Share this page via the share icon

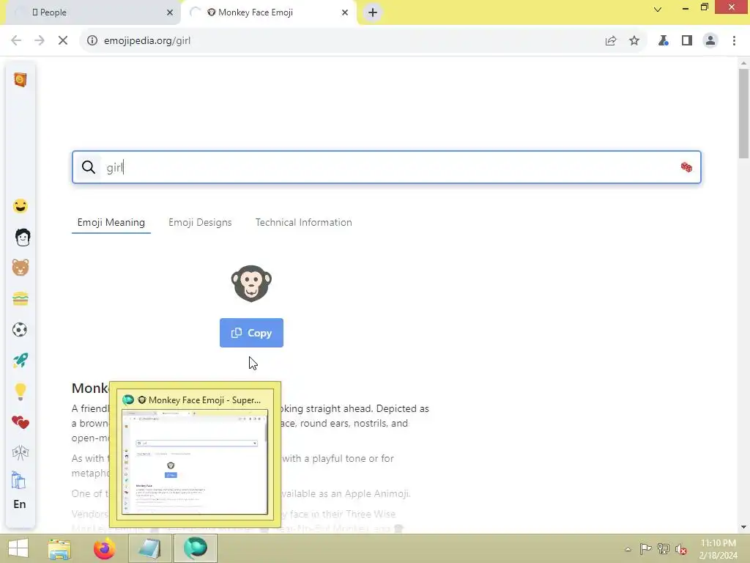click(x=611, y=41)
